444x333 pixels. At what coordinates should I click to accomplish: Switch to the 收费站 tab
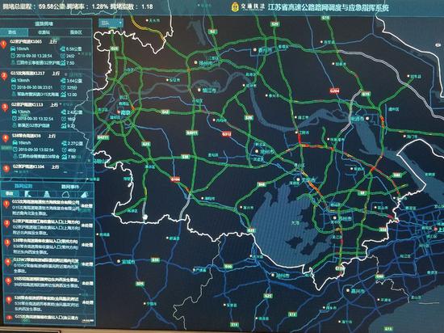click(44, 32)
